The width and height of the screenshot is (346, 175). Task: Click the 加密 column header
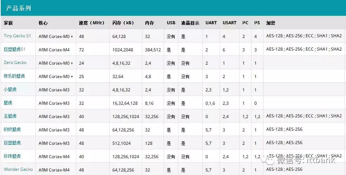click(x=270, y=23)
